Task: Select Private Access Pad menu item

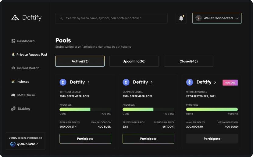Action: point(29,54)
